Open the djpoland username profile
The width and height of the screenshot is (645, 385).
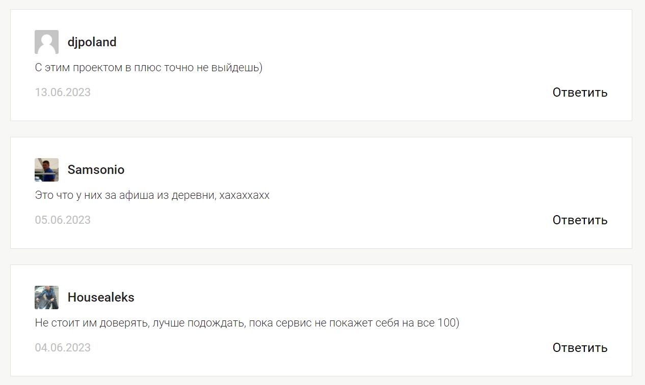92,42
